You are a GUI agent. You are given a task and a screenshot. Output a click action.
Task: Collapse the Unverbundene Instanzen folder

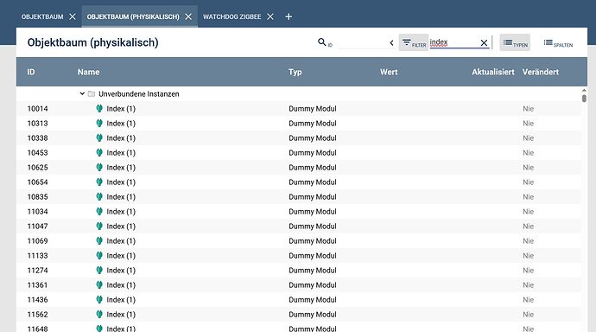coord(82,93)
